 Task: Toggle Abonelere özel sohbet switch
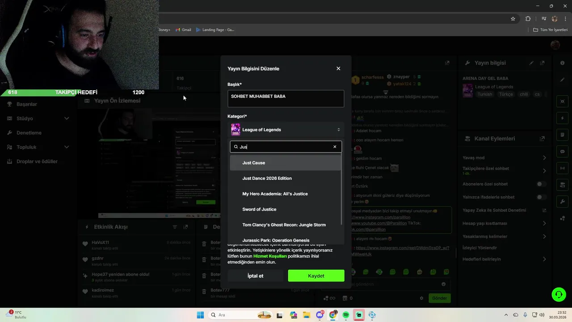[541, 184]
